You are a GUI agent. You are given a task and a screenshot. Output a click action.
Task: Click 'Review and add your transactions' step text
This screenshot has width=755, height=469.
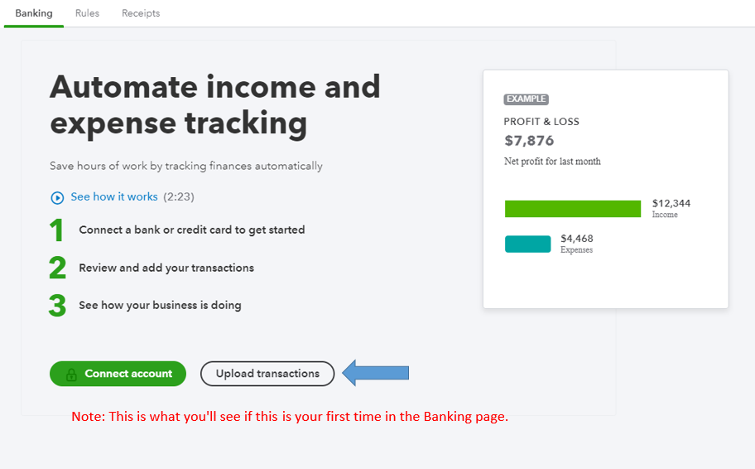(166, 268)
